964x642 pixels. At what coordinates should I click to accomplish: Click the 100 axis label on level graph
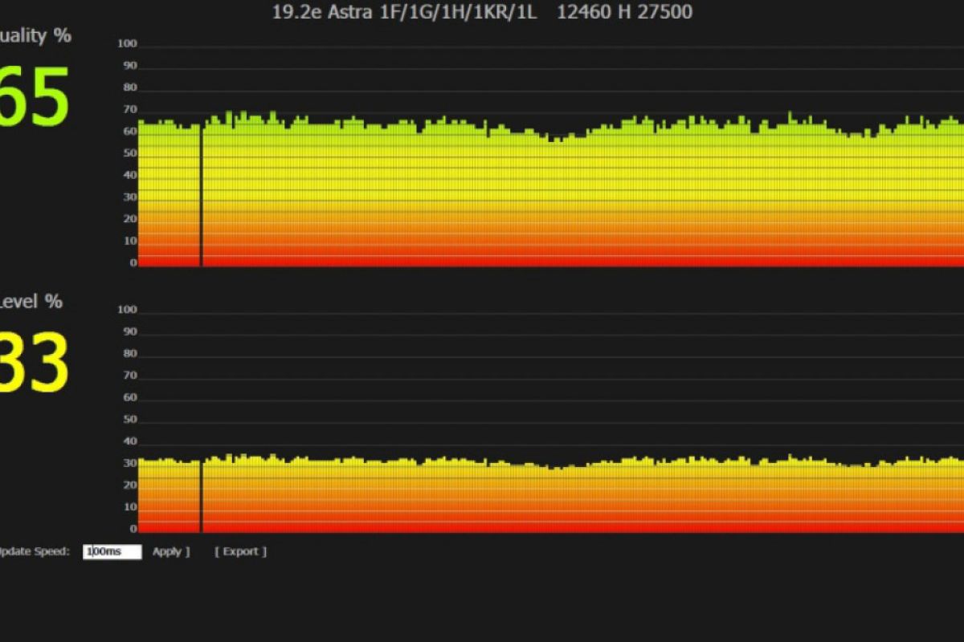127,310
